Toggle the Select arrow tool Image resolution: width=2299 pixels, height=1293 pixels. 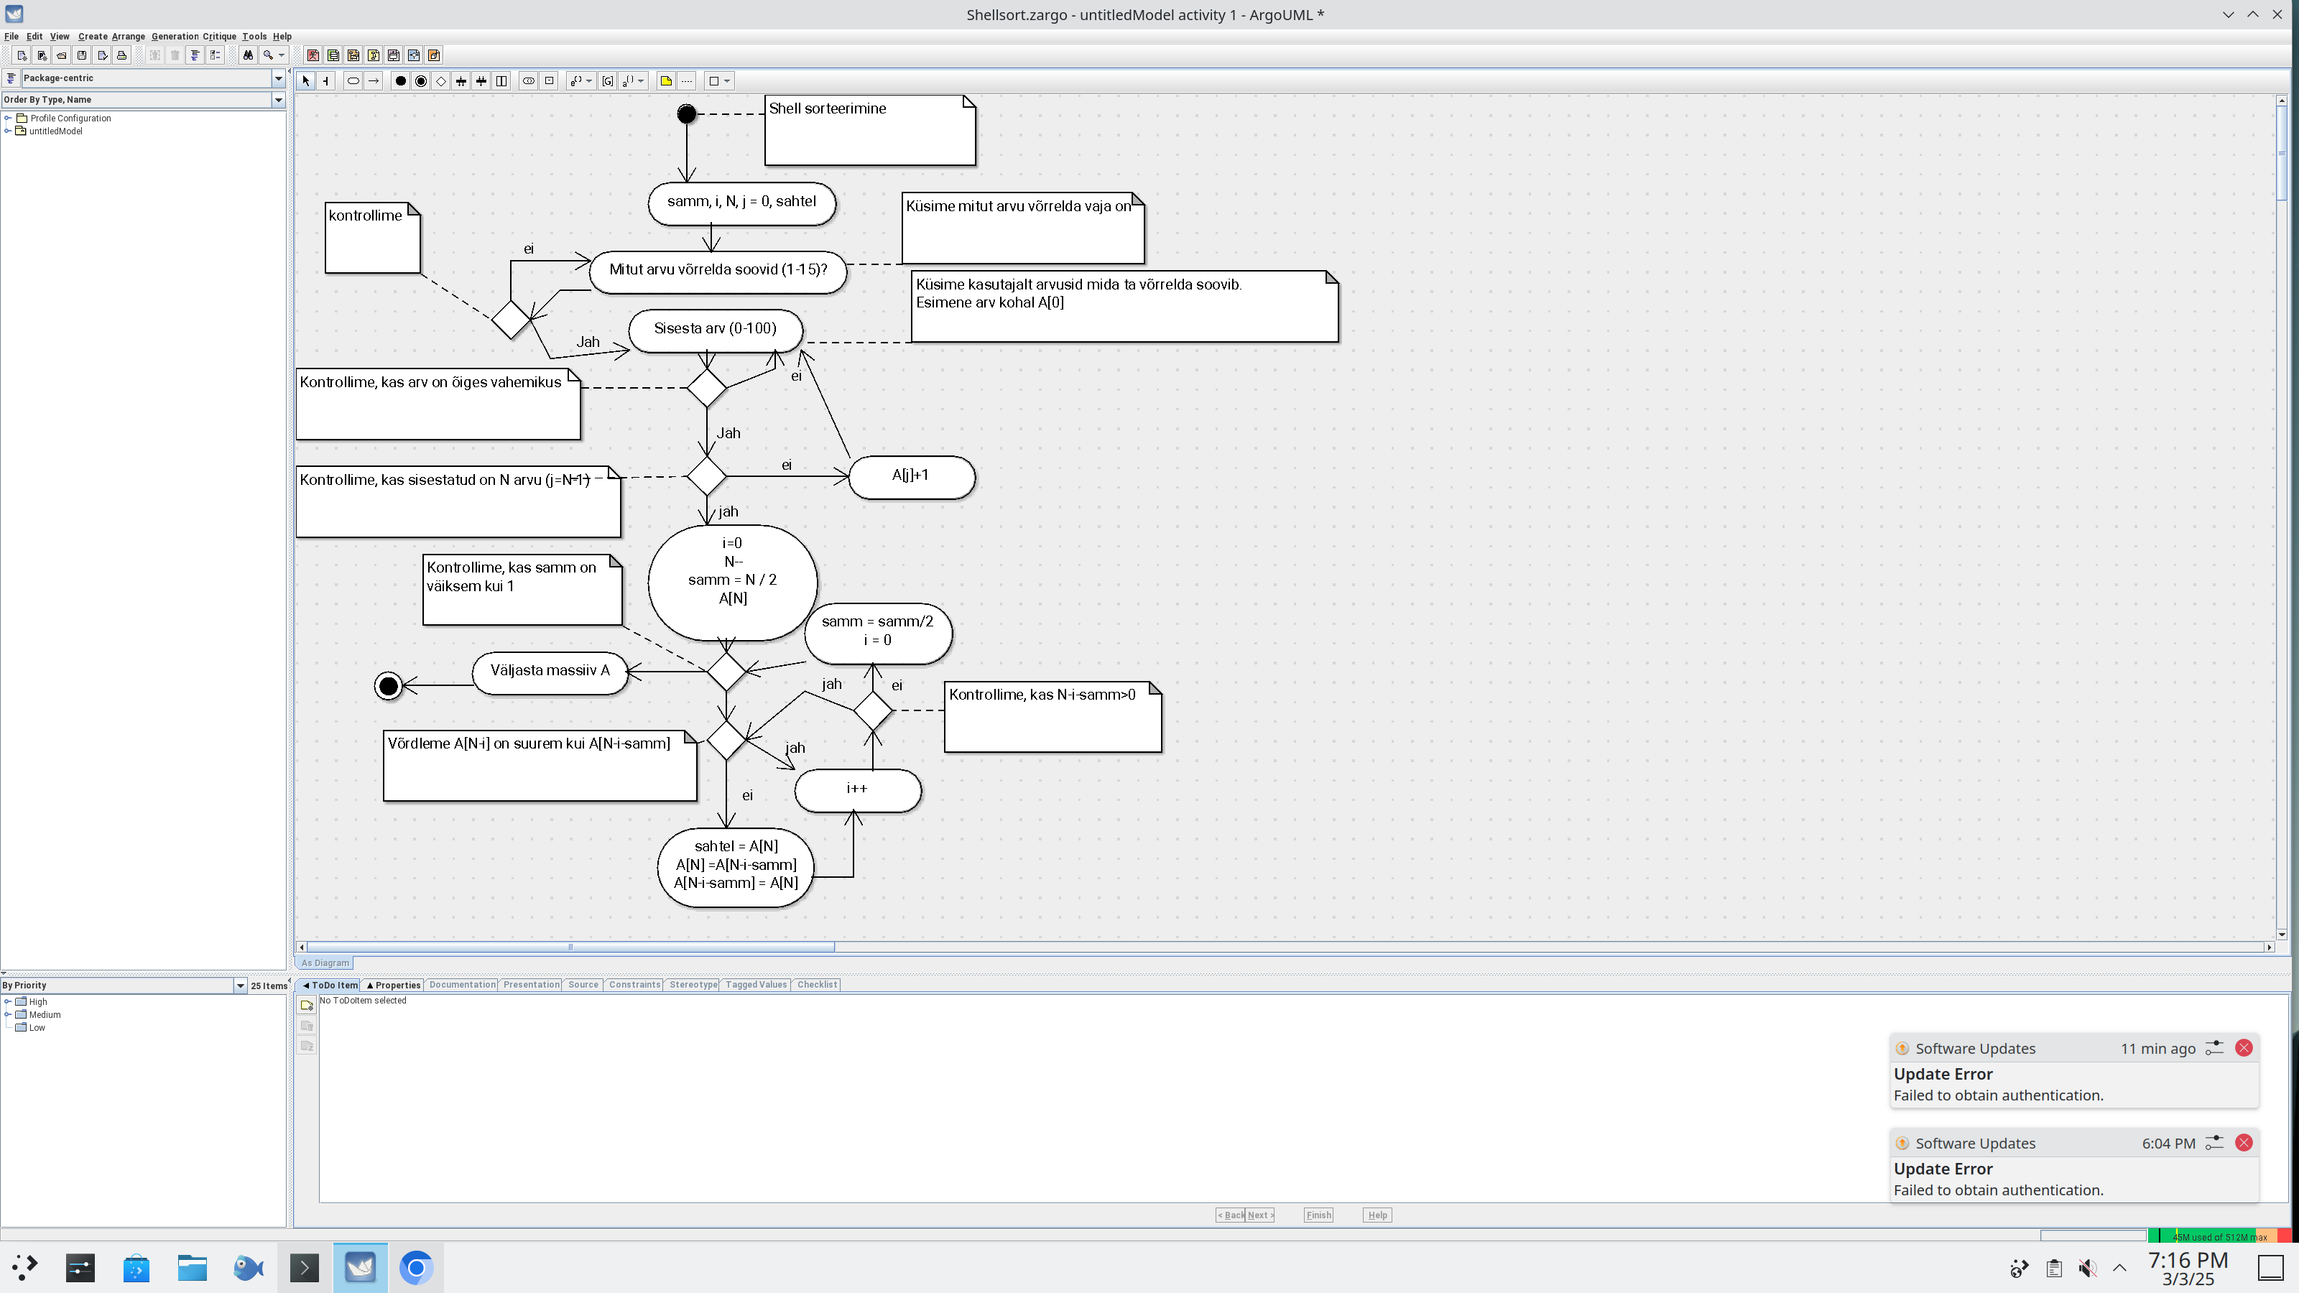306,81
